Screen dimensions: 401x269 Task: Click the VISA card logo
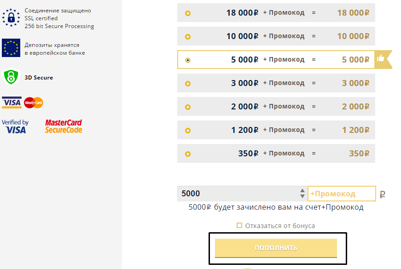[12, 102]
